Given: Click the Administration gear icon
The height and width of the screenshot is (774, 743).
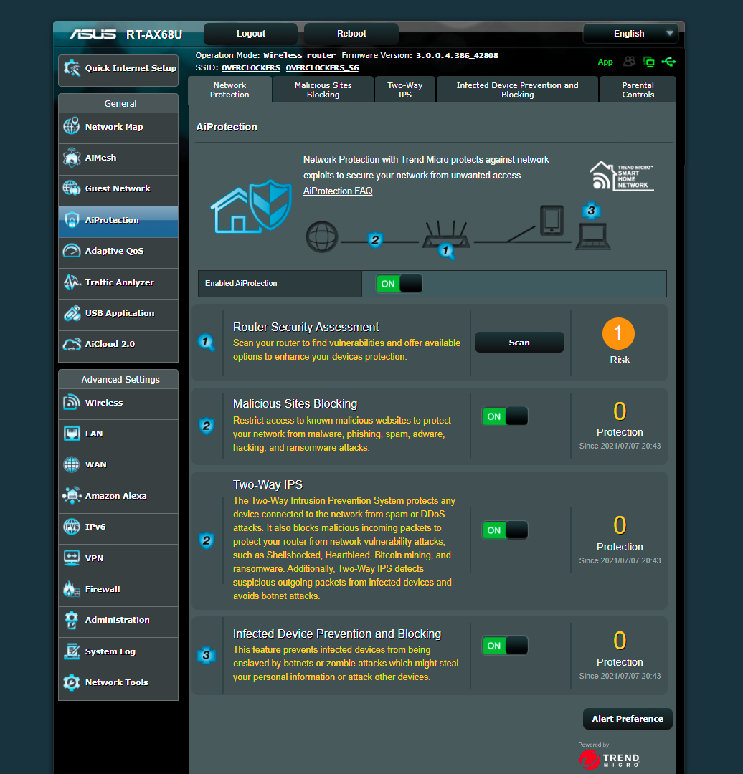Looking at the screenshot, I should pyautogui.click(x=72, y=620).
